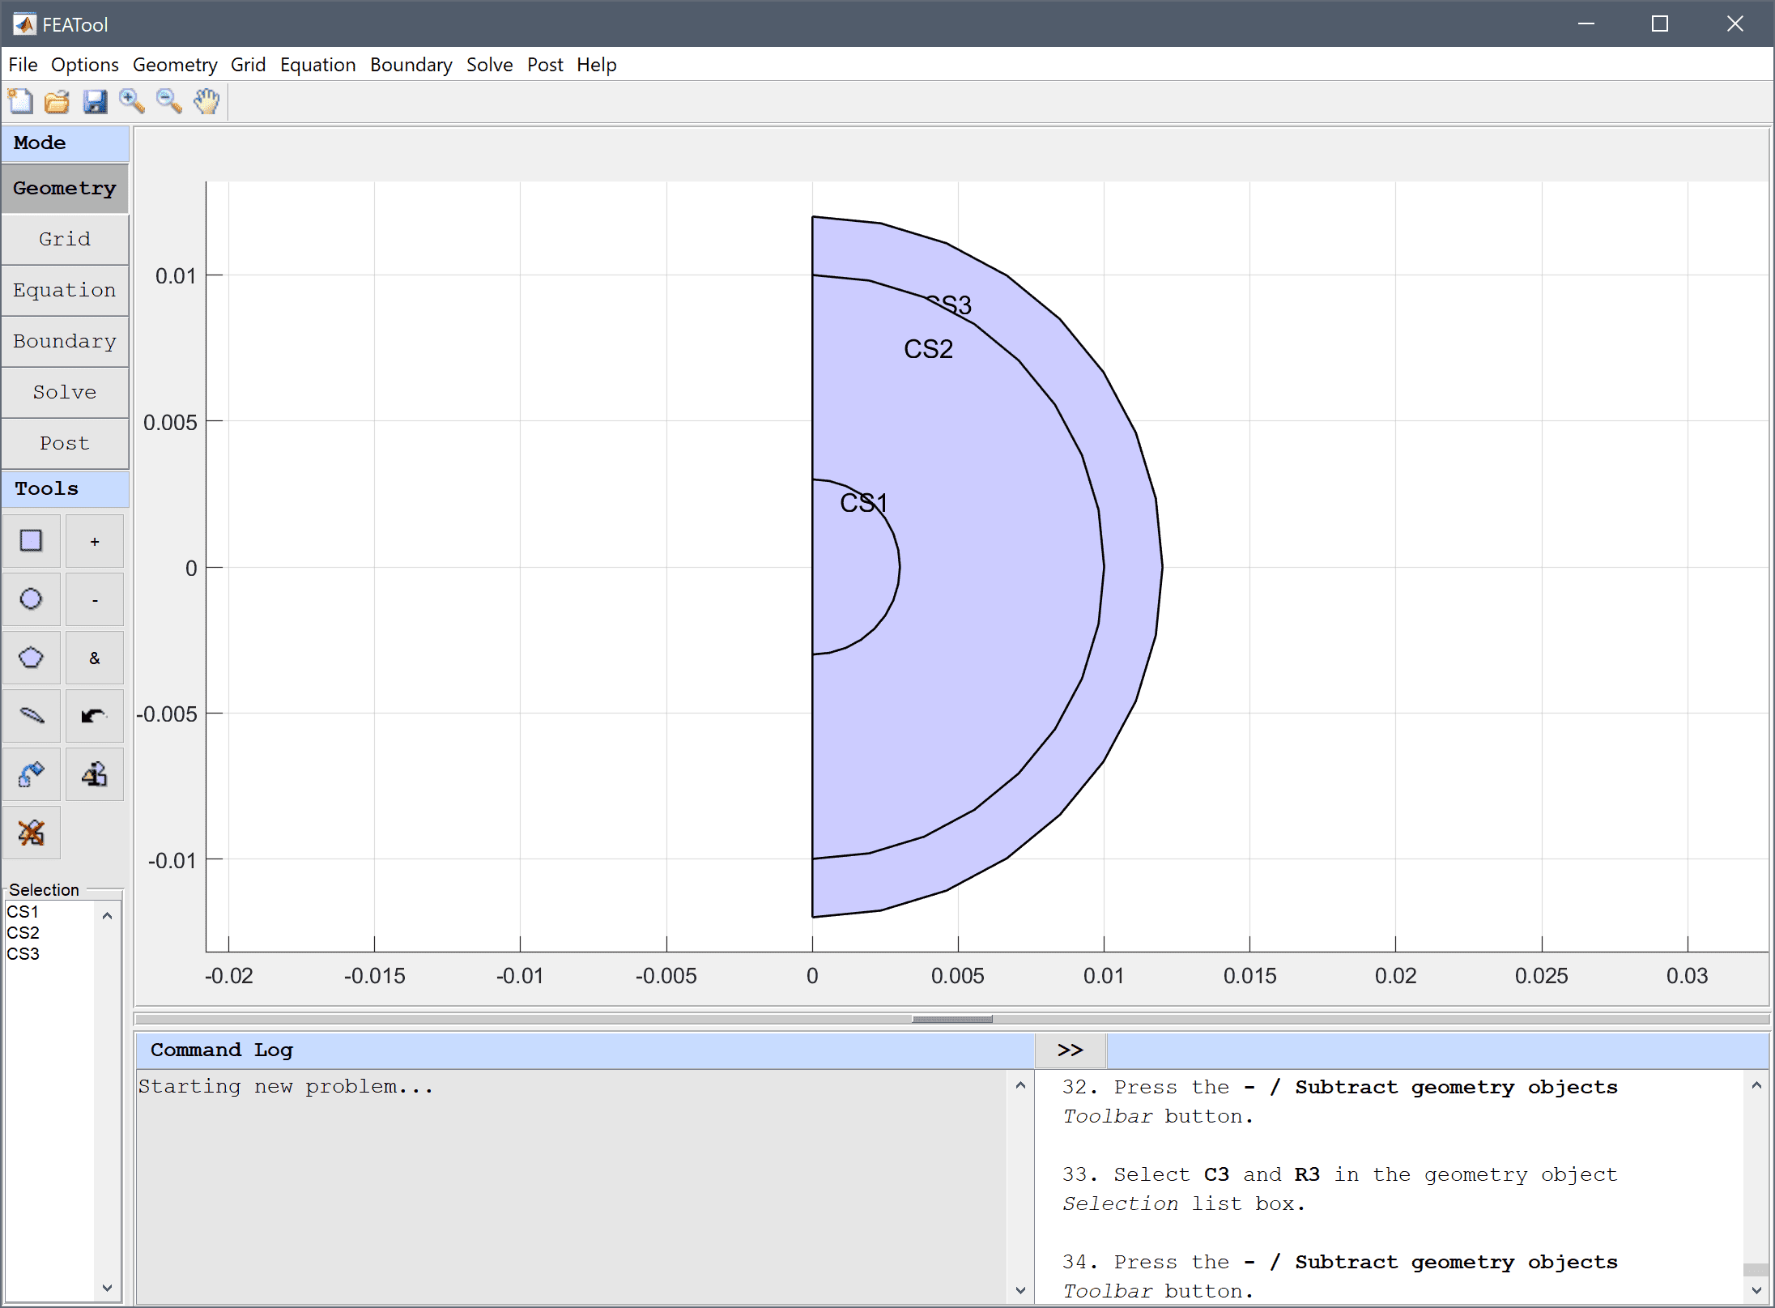Select CS2 in the Selection list
The height and width of the screenshot is (1308, 1775).
50,933
